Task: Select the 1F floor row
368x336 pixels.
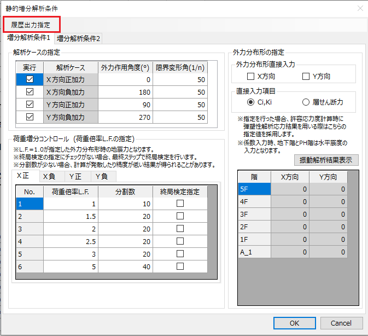Action: point(254,239)
